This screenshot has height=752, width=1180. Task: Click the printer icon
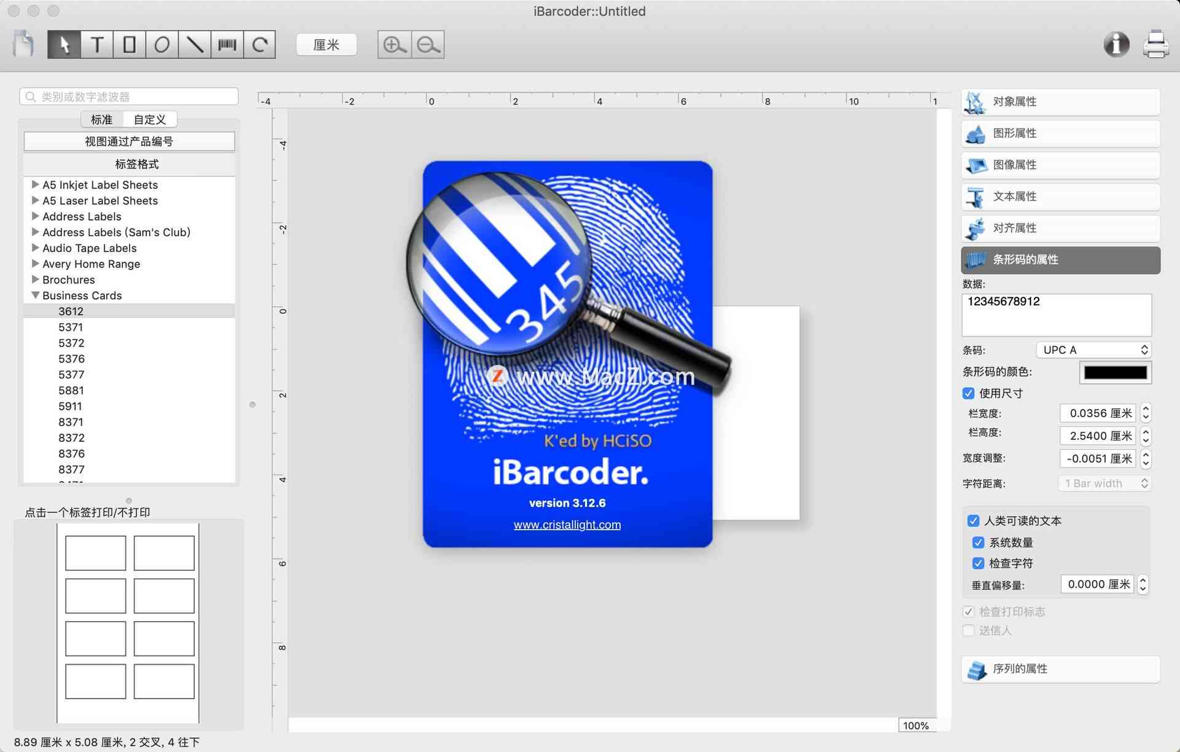(1155, 44)
